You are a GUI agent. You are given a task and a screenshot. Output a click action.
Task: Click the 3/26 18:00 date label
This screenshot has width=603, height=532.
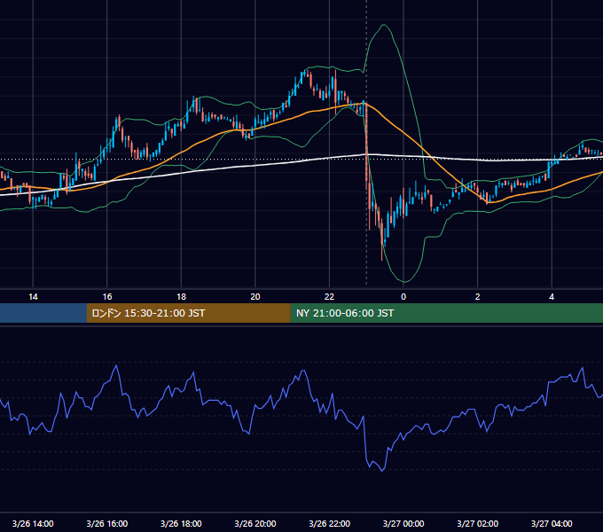click(181, 523)
